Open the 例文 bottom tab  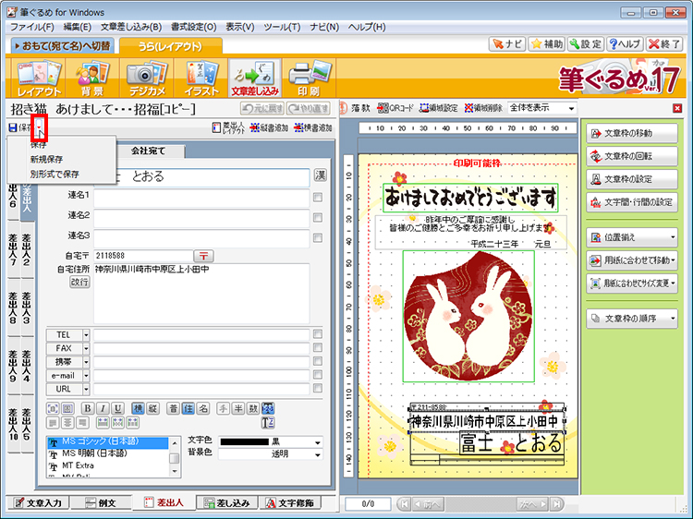tap(102, 502)
